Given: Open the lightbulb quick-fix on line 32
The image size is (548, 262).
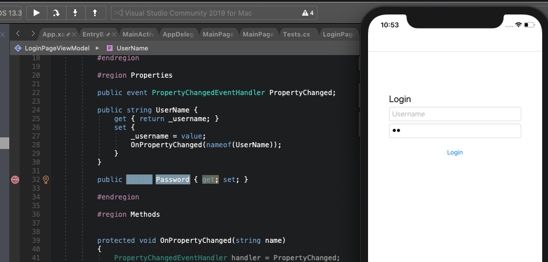Looking at the screenshot, I should pos(46,180).
